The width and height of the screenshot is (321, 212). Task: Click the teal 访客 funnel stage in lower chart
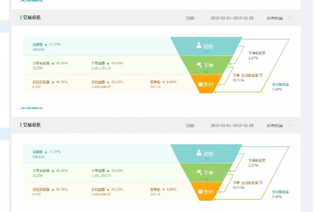[207, 154]
